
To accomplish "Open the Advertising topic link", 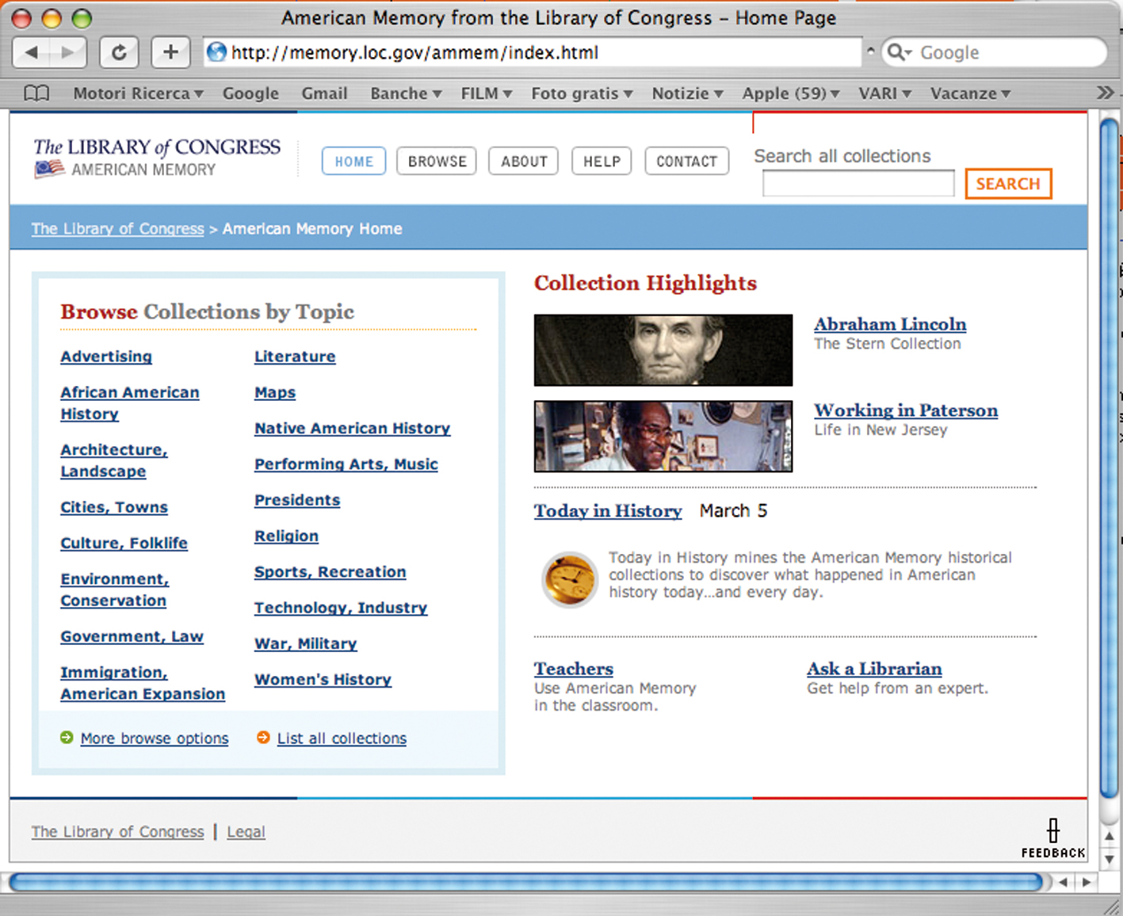I will [x=106, y=357].
